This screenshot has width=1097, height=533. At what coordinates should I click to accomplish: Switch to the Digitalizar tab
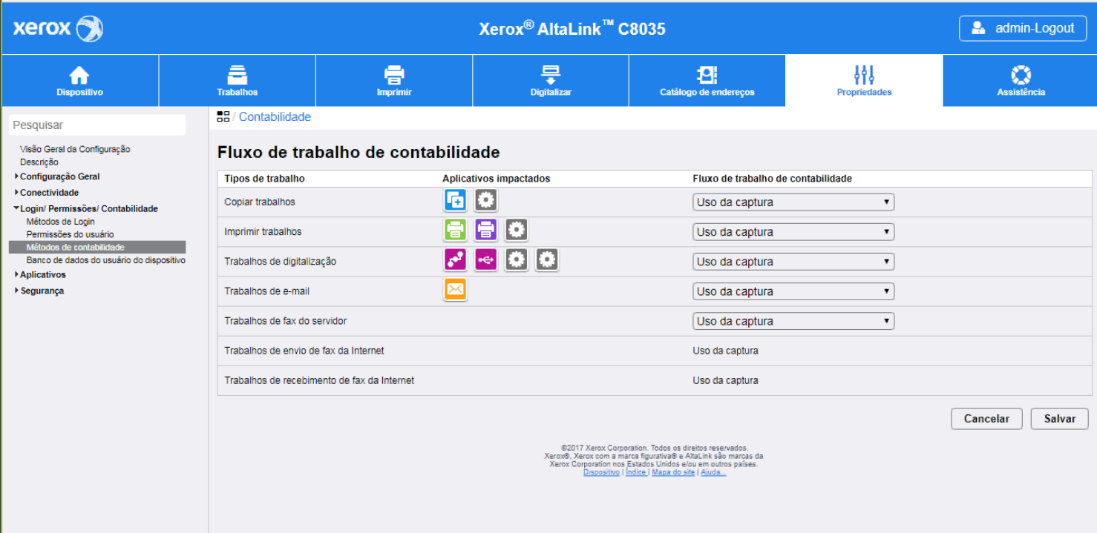[x=551, y=81]
